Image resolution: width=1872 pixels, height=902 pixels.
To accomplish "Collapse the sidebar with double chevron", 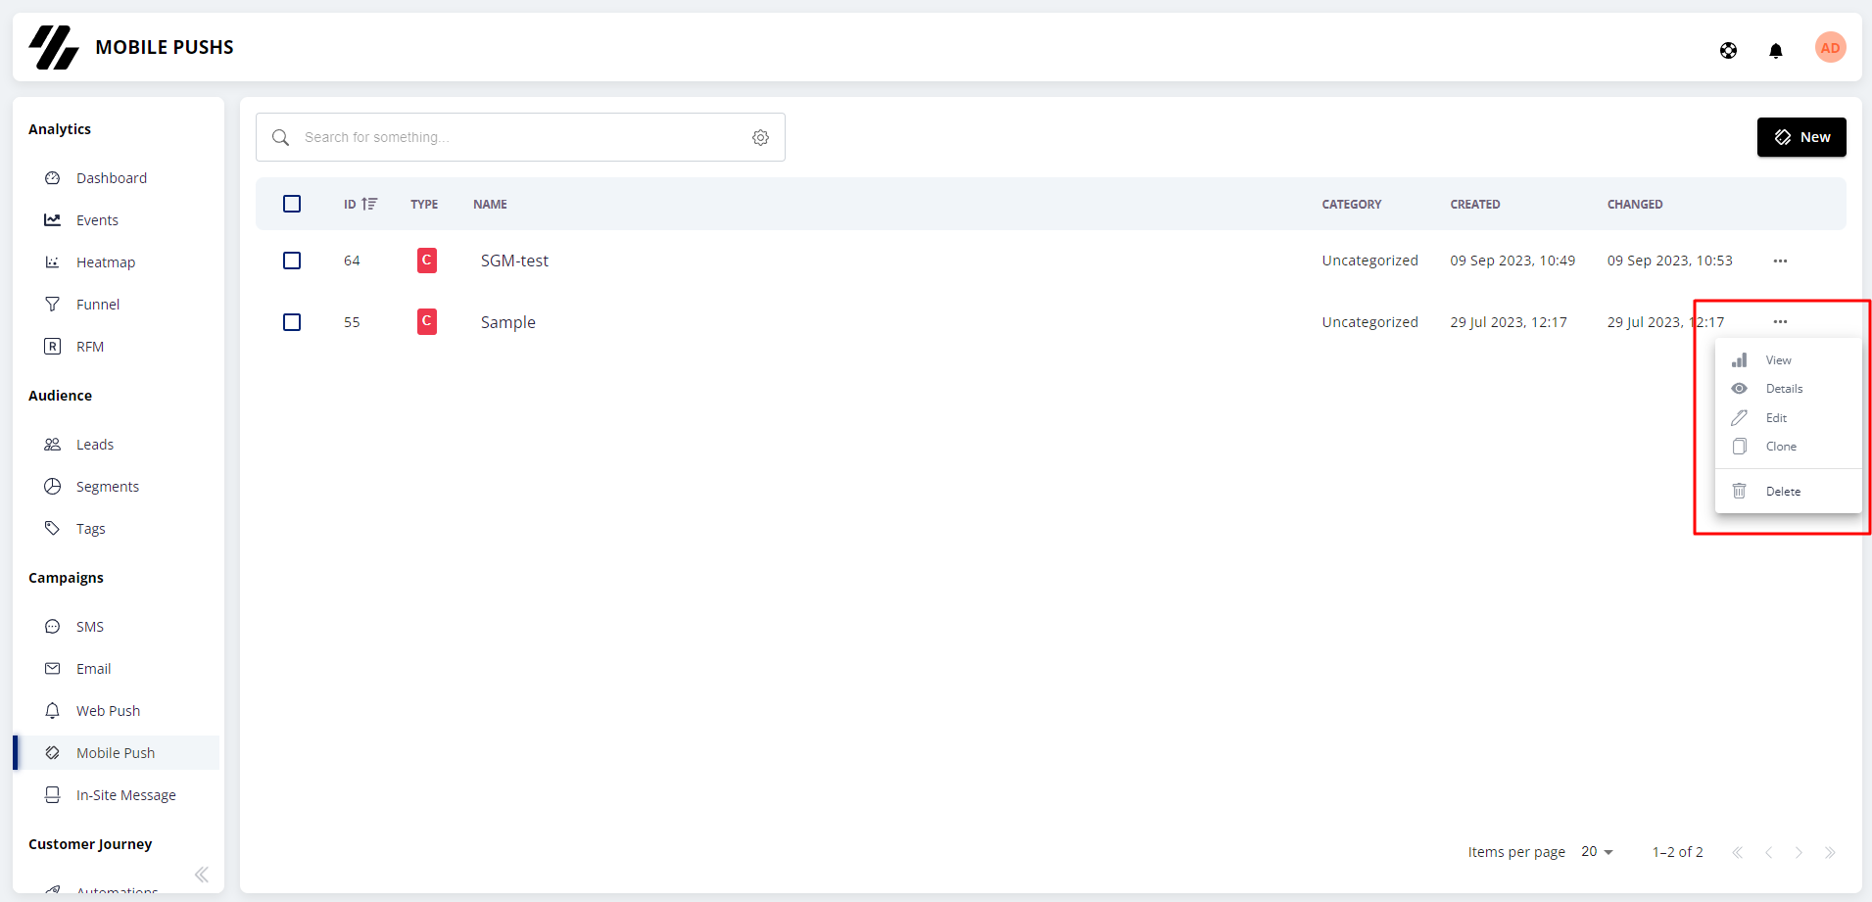I will 202,875.
